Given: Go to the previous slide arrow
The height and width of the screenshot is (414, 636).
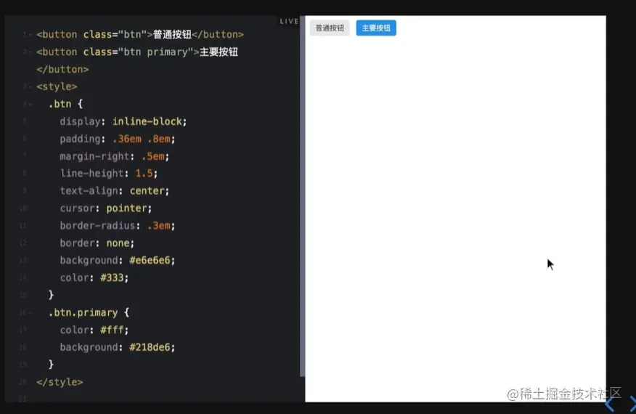Looking at the screenshot, I should [x=610, y=403].
